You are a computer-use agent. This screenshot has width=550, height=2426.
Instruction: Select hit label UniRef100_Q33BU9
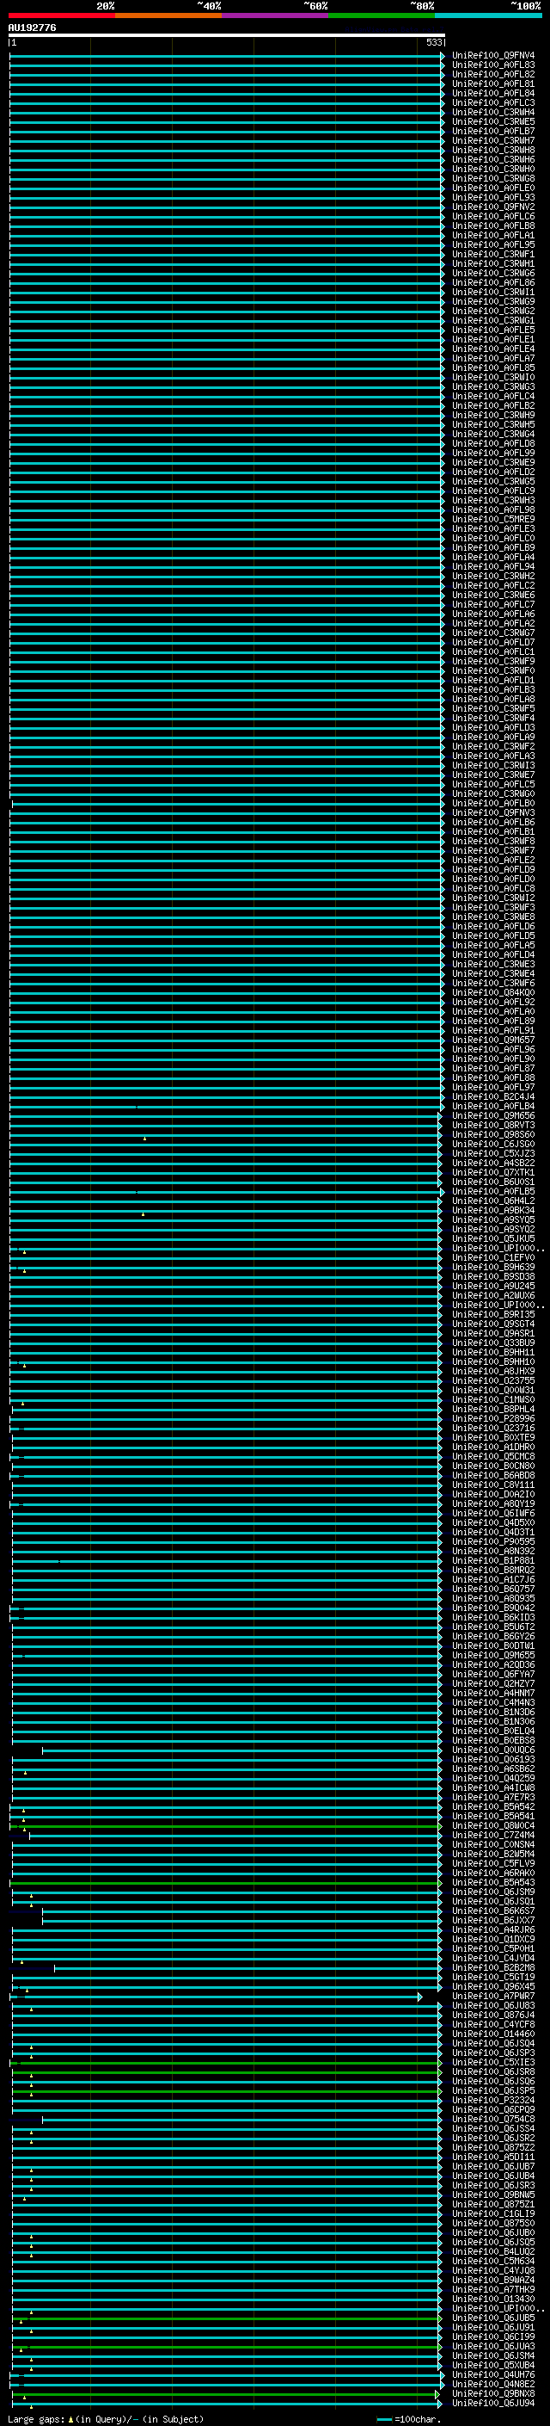pyautogui.click(x=493, y=1343)
